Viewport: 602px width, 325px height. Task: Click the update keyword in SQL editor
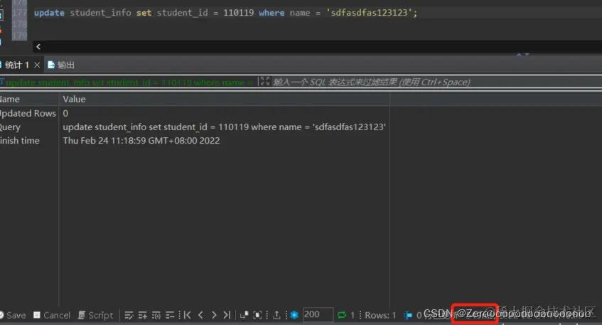pos(49,13)
